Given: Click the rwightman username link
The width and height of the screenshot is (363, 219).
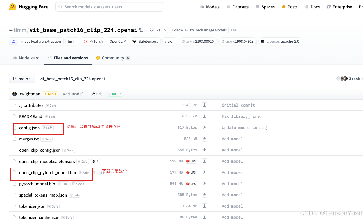Looking at the screenshot, I should click(x=30, y=94).
